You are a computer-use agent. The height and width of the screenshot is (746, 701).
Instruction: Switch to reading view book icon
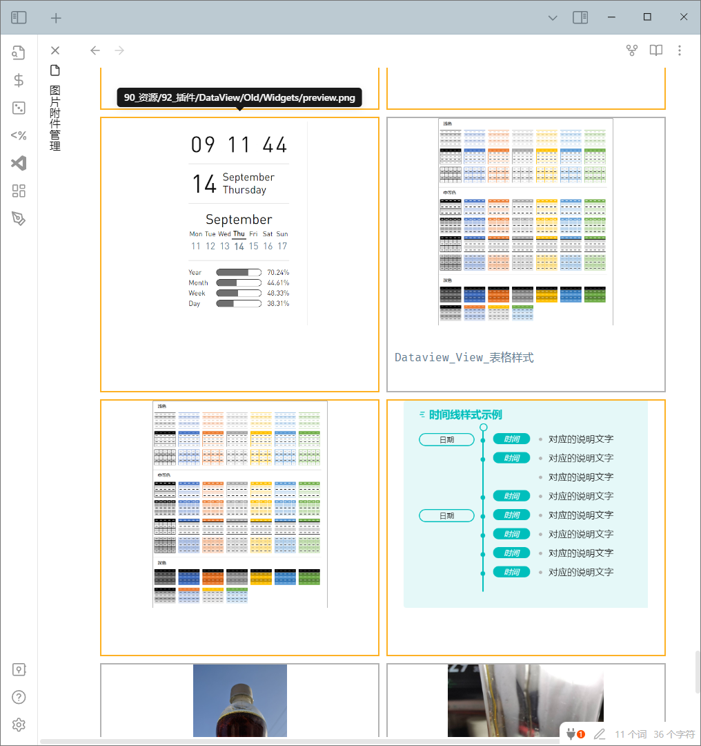pos(655,50)
